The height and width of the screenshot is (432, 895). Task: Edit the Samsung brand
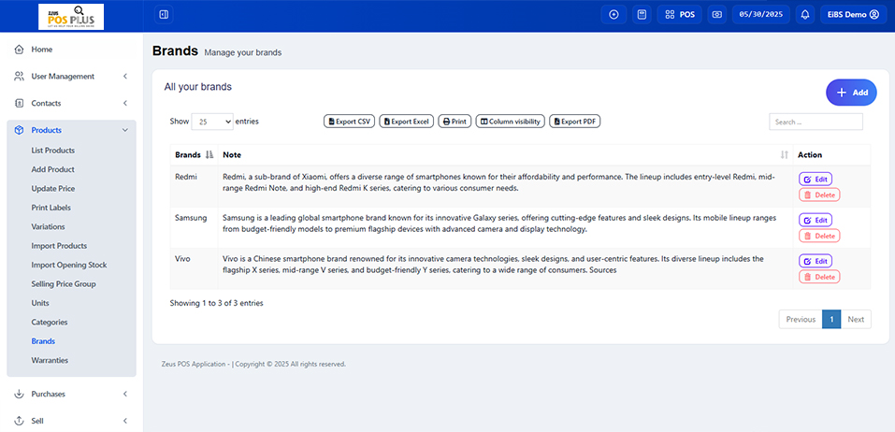[x=816, y=221]
